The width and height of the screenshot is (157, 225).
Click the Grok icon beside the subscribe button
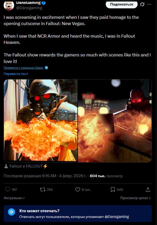click(142, 4)
